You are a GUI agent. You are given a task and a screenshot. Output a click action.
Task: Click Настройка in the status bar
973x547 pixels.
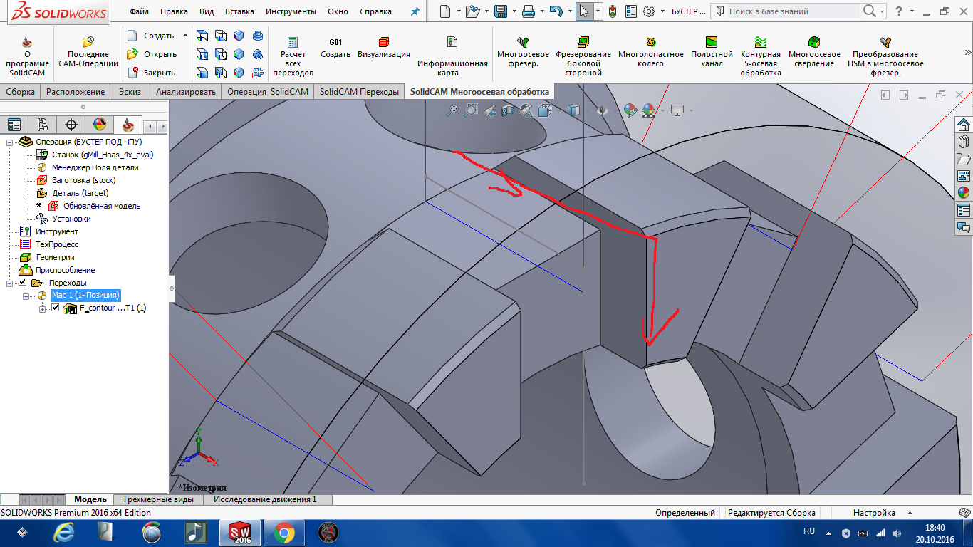coord(874,512)
